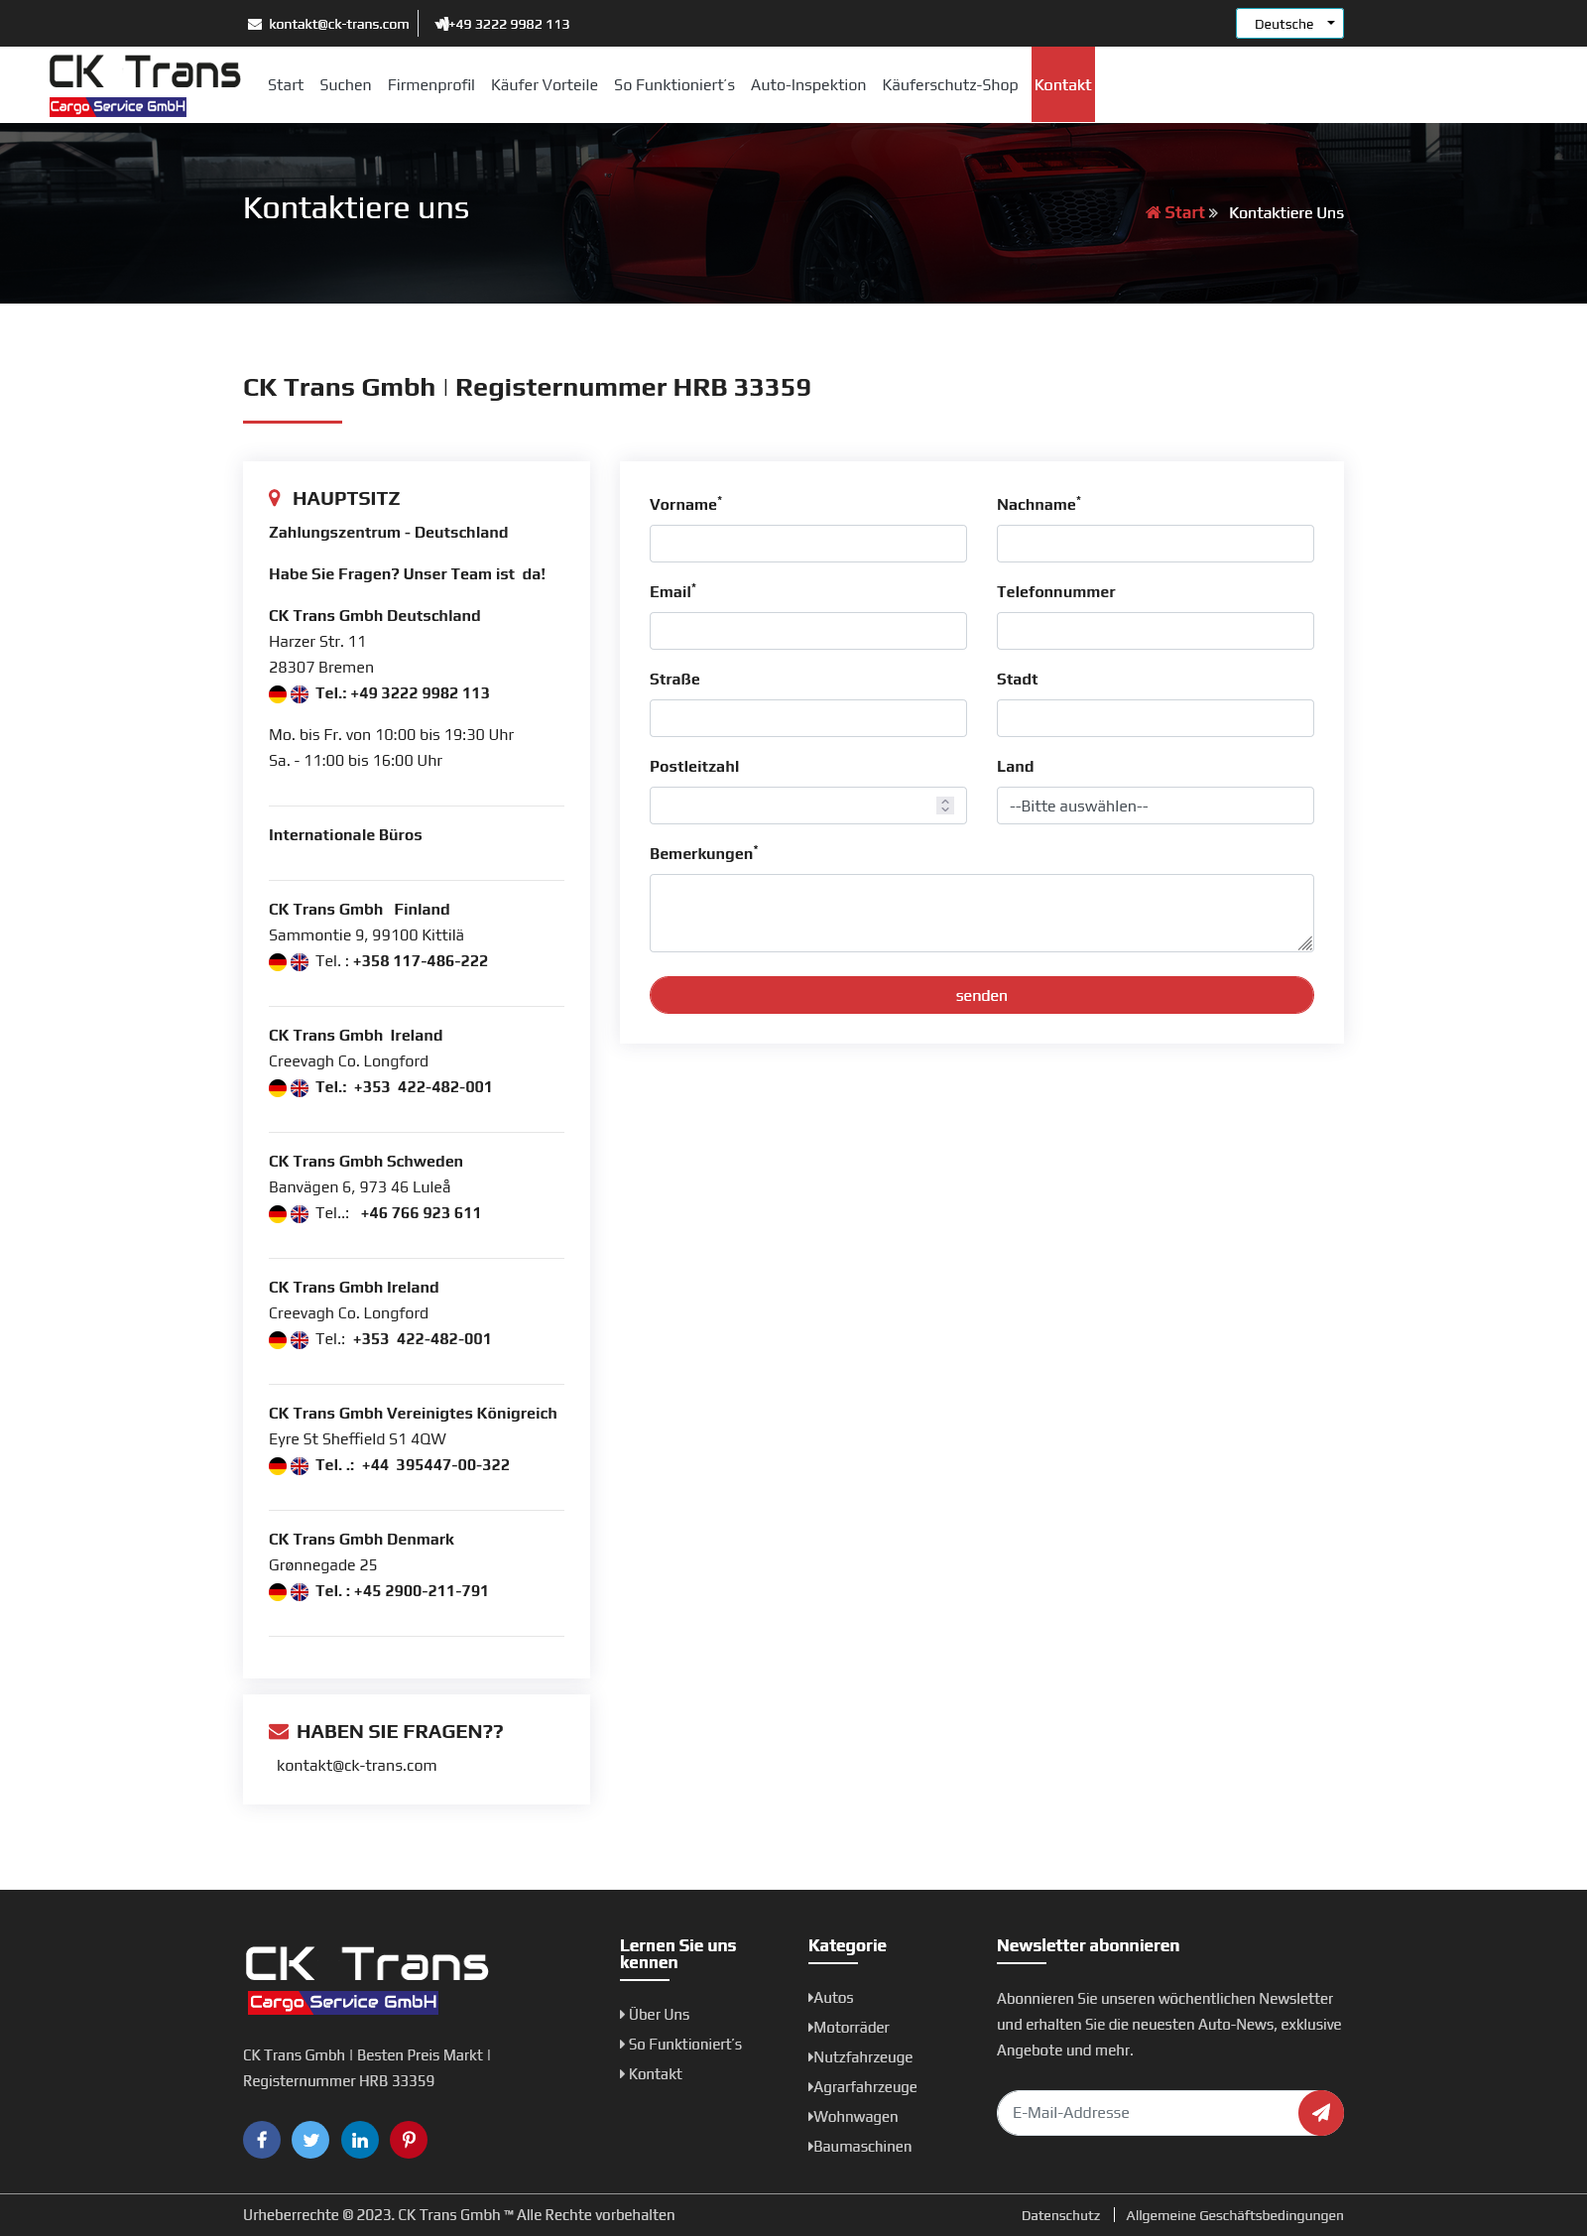Open the Datenschutz link
This screenshot has height=2236, width=1587.
click(x=1060, y=2215)
